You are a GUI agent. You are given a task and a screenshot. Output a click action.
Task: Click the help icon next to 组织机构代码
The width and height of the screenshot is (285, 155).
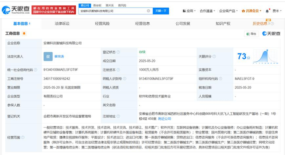(221, 79)
